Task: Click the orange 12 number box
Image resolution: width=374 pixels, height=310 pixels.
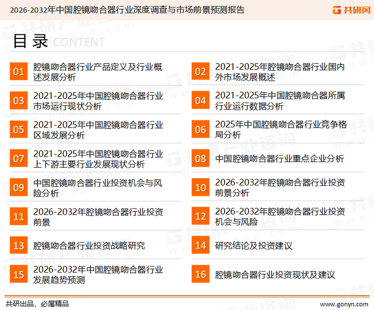Action: coord(200,216)
